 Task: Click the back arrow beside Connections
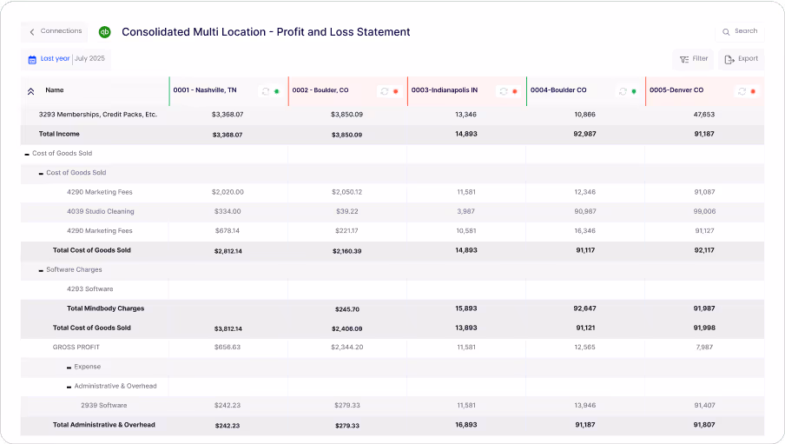coord(32,31)
